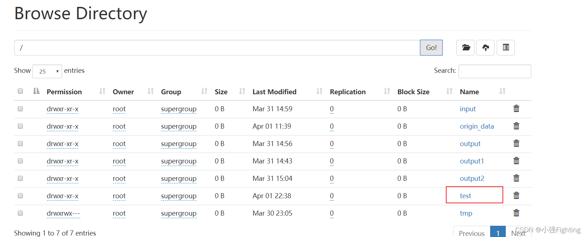Click the ascending sort icon beside select-all

click(36, 91)
